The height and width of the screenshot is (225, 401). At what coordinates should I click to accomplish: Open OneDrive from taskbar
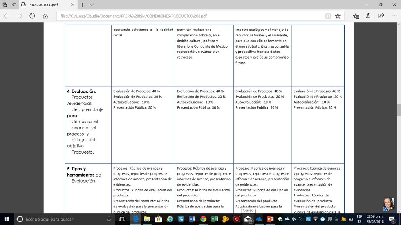259,219
